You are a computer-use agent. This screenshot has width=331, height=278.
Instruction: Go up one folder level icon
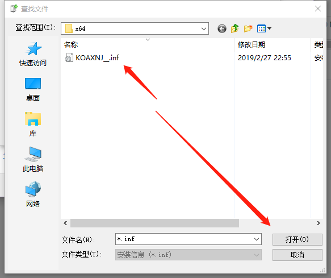point(234,28)
